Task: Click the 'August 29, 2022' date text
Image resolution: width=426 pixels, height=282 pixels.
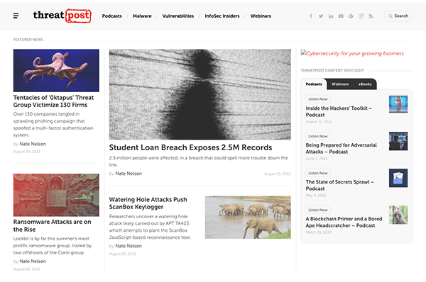Action: pyautogui.click(x=27, y=152)
